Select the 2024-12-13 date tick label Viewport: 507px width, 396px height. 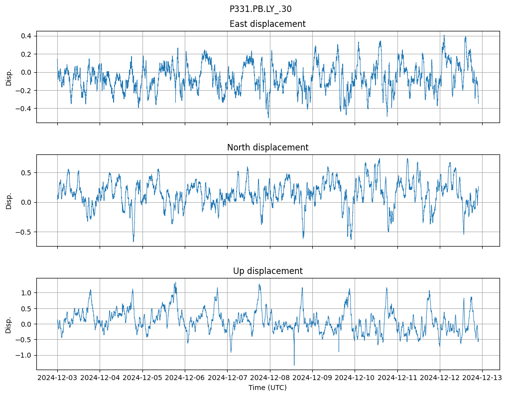pos(482,378)
